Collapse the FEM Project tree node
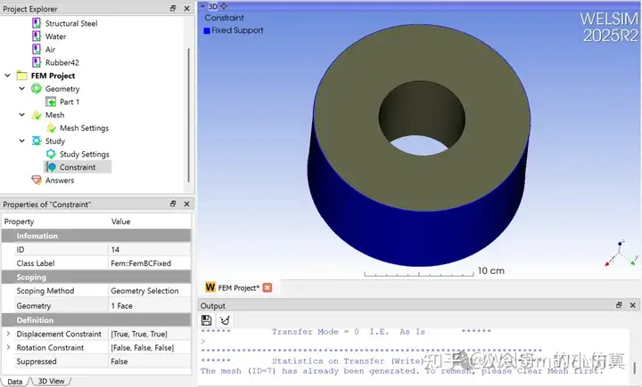 (x=7, y=76)
